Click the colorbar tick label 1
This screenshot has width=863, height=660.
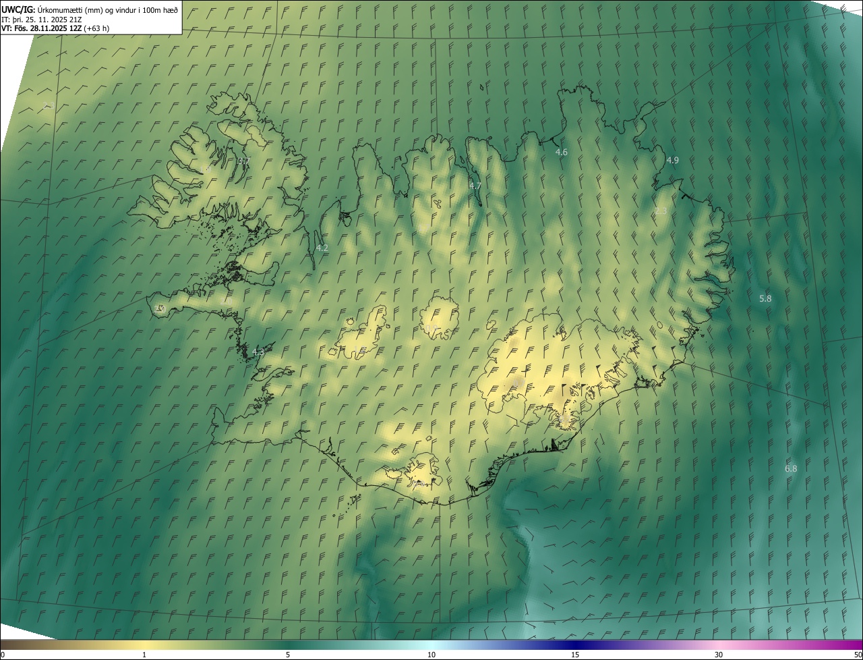[x=144, y=655]
